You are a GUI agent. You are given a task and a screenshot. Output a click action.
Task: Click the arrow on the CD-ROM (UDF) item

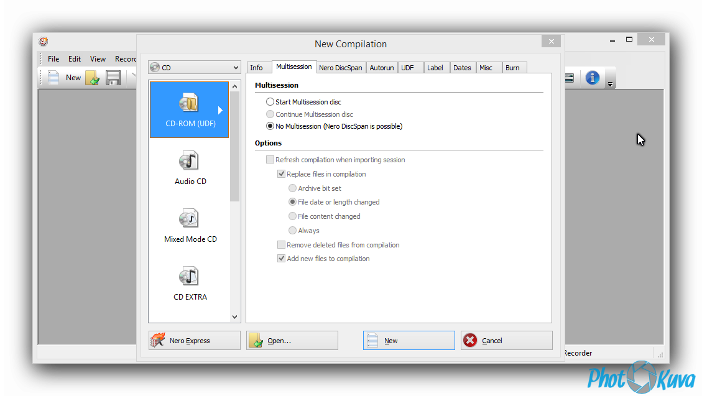(x=220, y=110)
